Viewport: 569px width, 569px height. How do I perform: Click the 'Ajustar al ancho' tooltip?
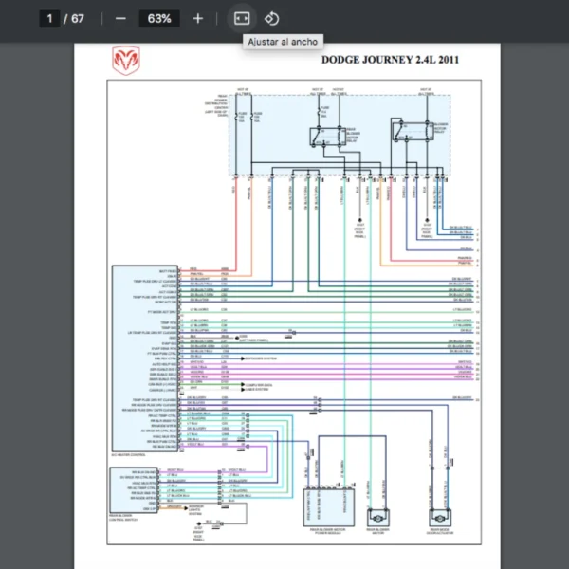click(283, 42)
